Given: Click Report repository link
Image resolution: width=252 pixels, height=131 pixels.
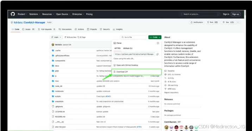Looking at the screenshot, I should (171, 92).
